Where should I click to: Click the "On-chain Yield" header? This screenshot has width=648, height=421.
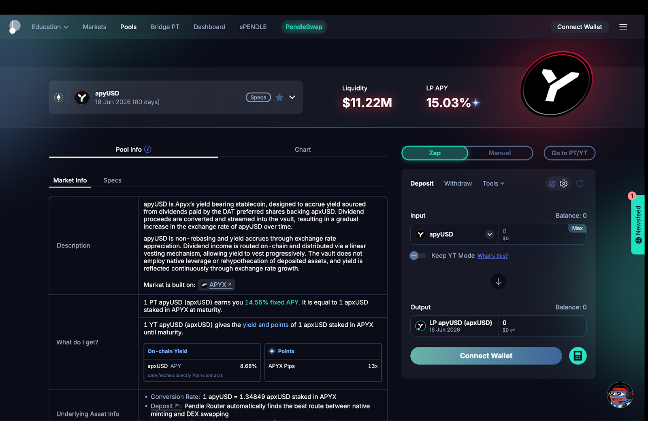coord(167,351)
